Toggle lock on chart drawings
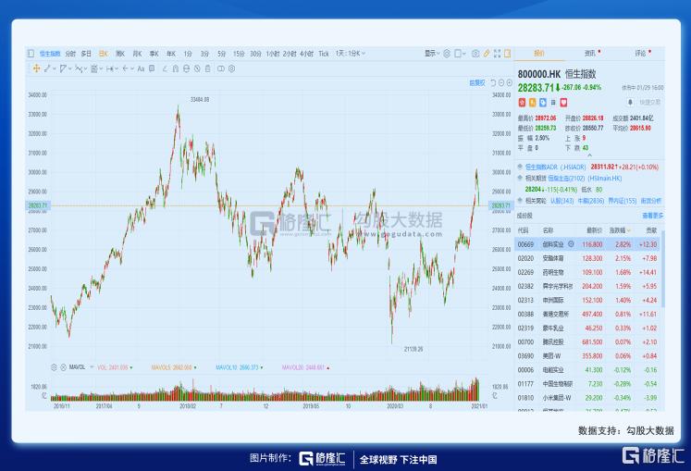Viewport: 691px width, 471px height. click(x=186, y=68)
